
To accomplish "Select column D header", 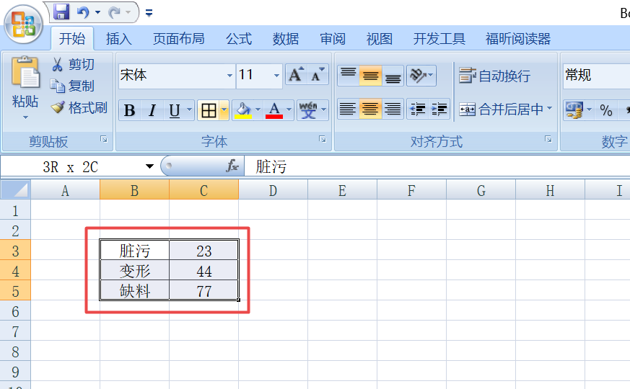I will point(274,190).
